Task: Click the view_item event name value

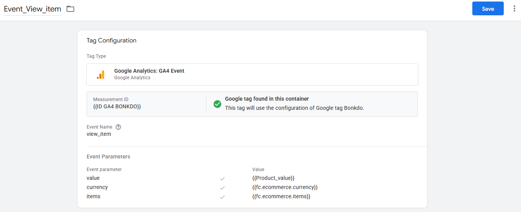Action: (x=99, y=134)
